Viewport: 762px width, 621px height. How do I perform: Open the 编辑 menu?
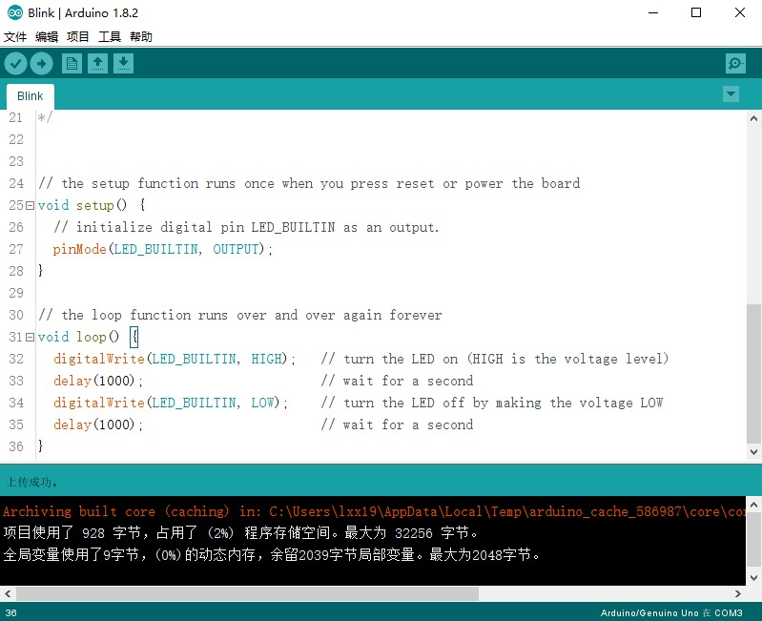tap(47, 37)
